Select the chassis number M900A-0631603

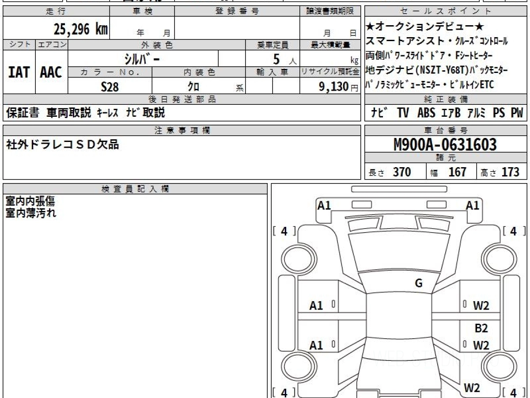445,145
